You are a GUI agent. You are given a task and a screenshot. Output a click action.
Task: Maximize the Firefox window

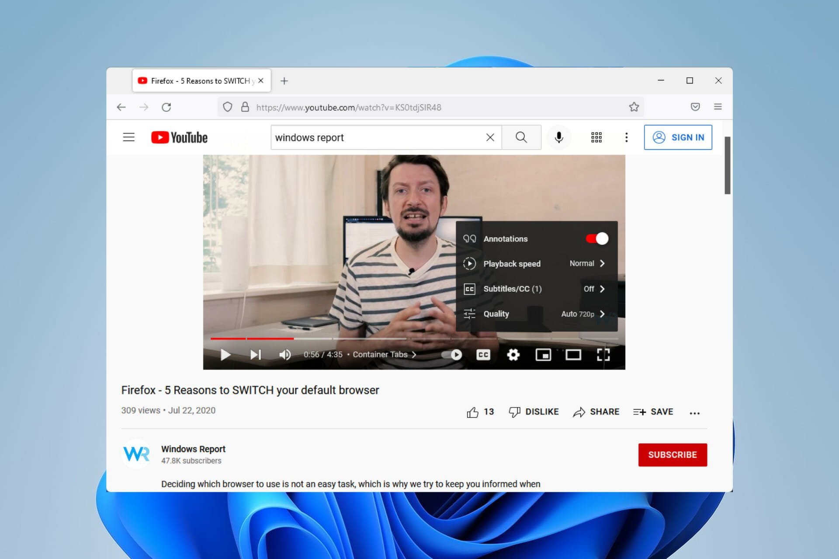(x=690, y=80)
